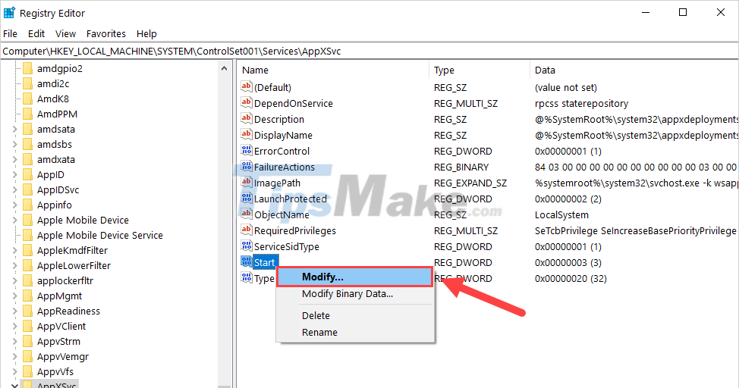Select the Apple Mobile Device Service key

pyautogui.click(x=100, y=235)
